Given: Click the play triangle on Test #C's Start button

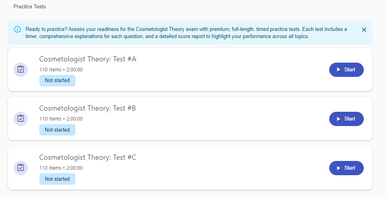Looking at the screenshot, I should click(x=338, y=168).
